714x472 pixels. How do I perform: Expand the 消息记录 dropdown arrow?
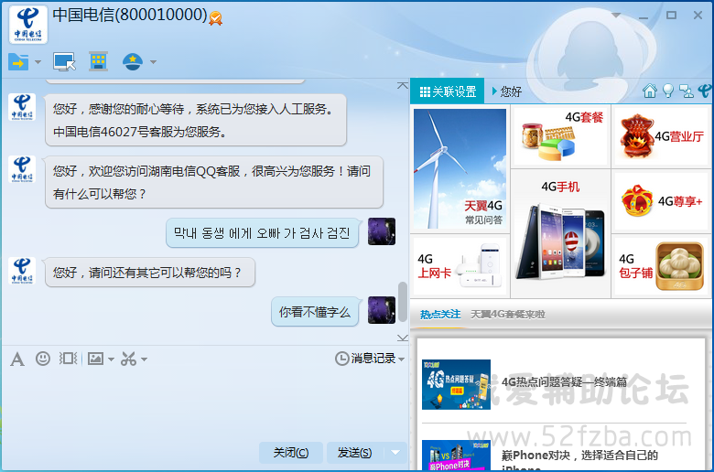[401, 359]
